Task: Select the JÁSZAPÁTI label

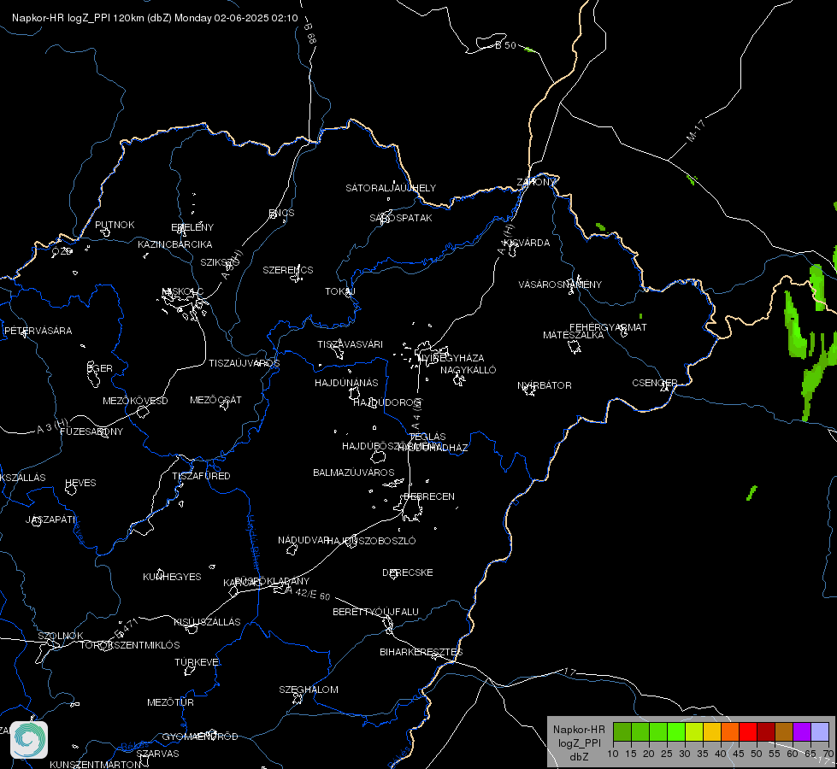Action: tap(50, 520)
